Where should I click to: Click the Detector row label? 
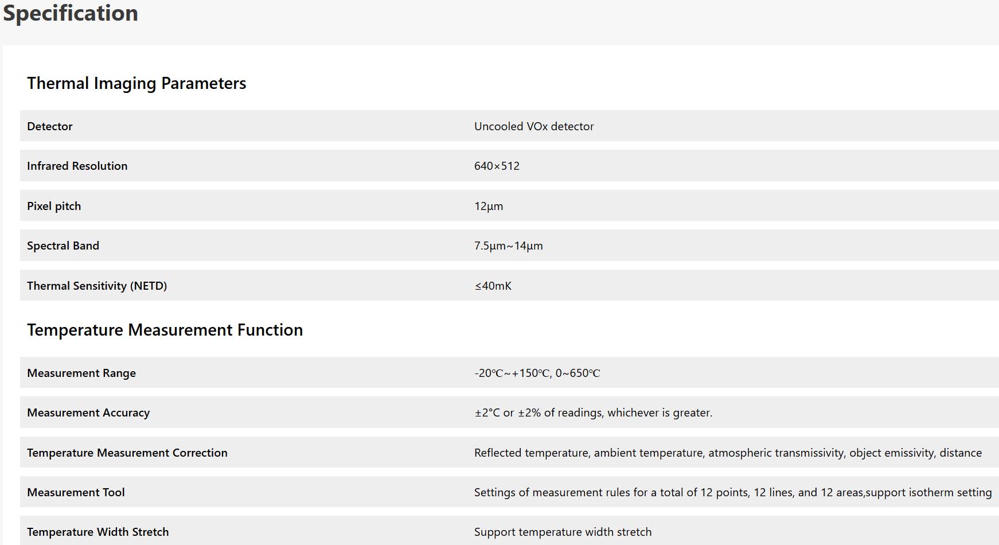[50, 126]
